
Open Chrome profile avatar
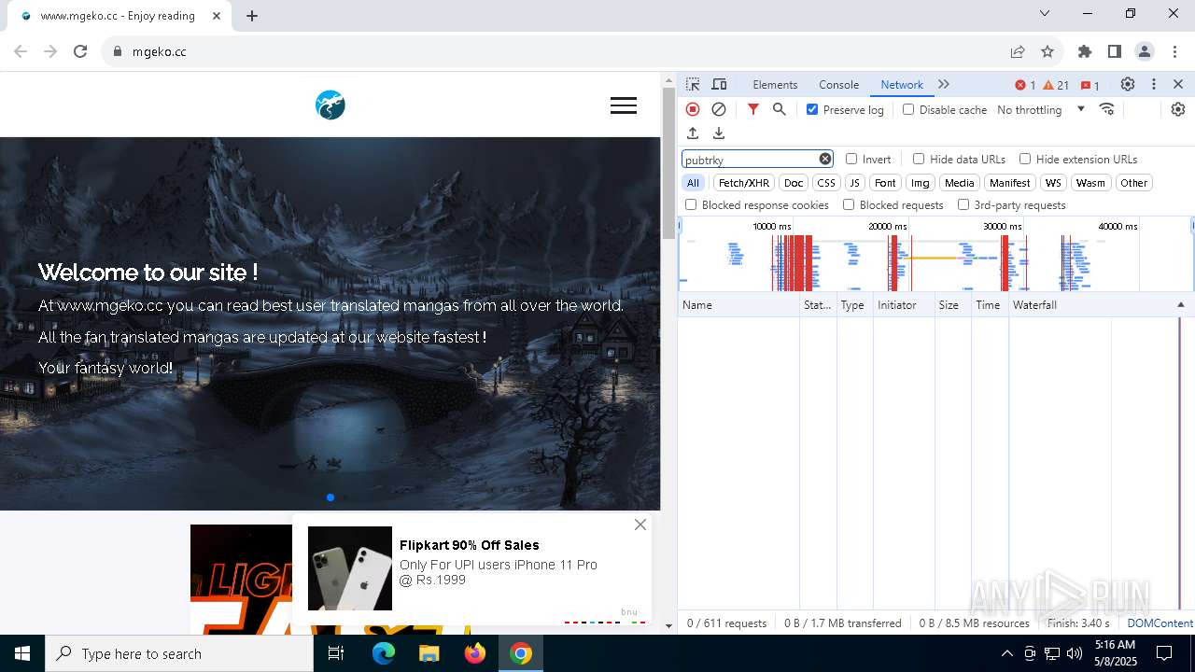point(1145,51)
